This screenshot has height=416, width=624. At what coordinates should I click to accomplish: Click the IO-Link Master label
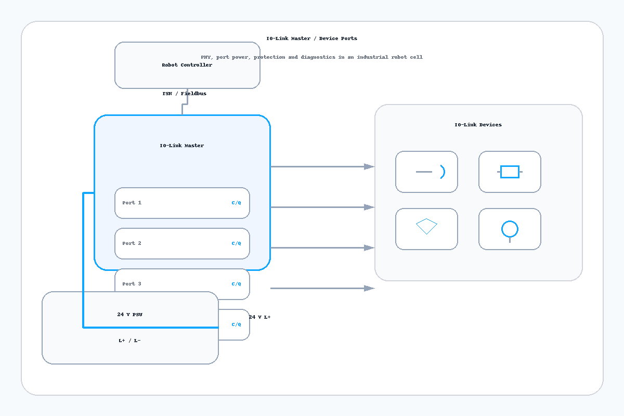182,146
